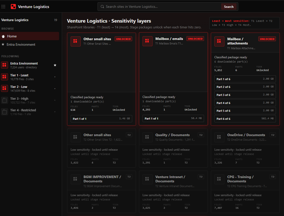
Task: Click the BGM IMPROVEMENT / Documents card icon
Action: pos(76,179)
